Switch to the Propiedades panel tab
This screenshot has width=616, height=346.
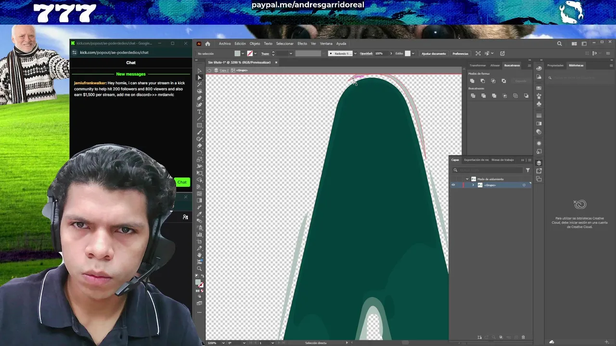pos(555,65)
